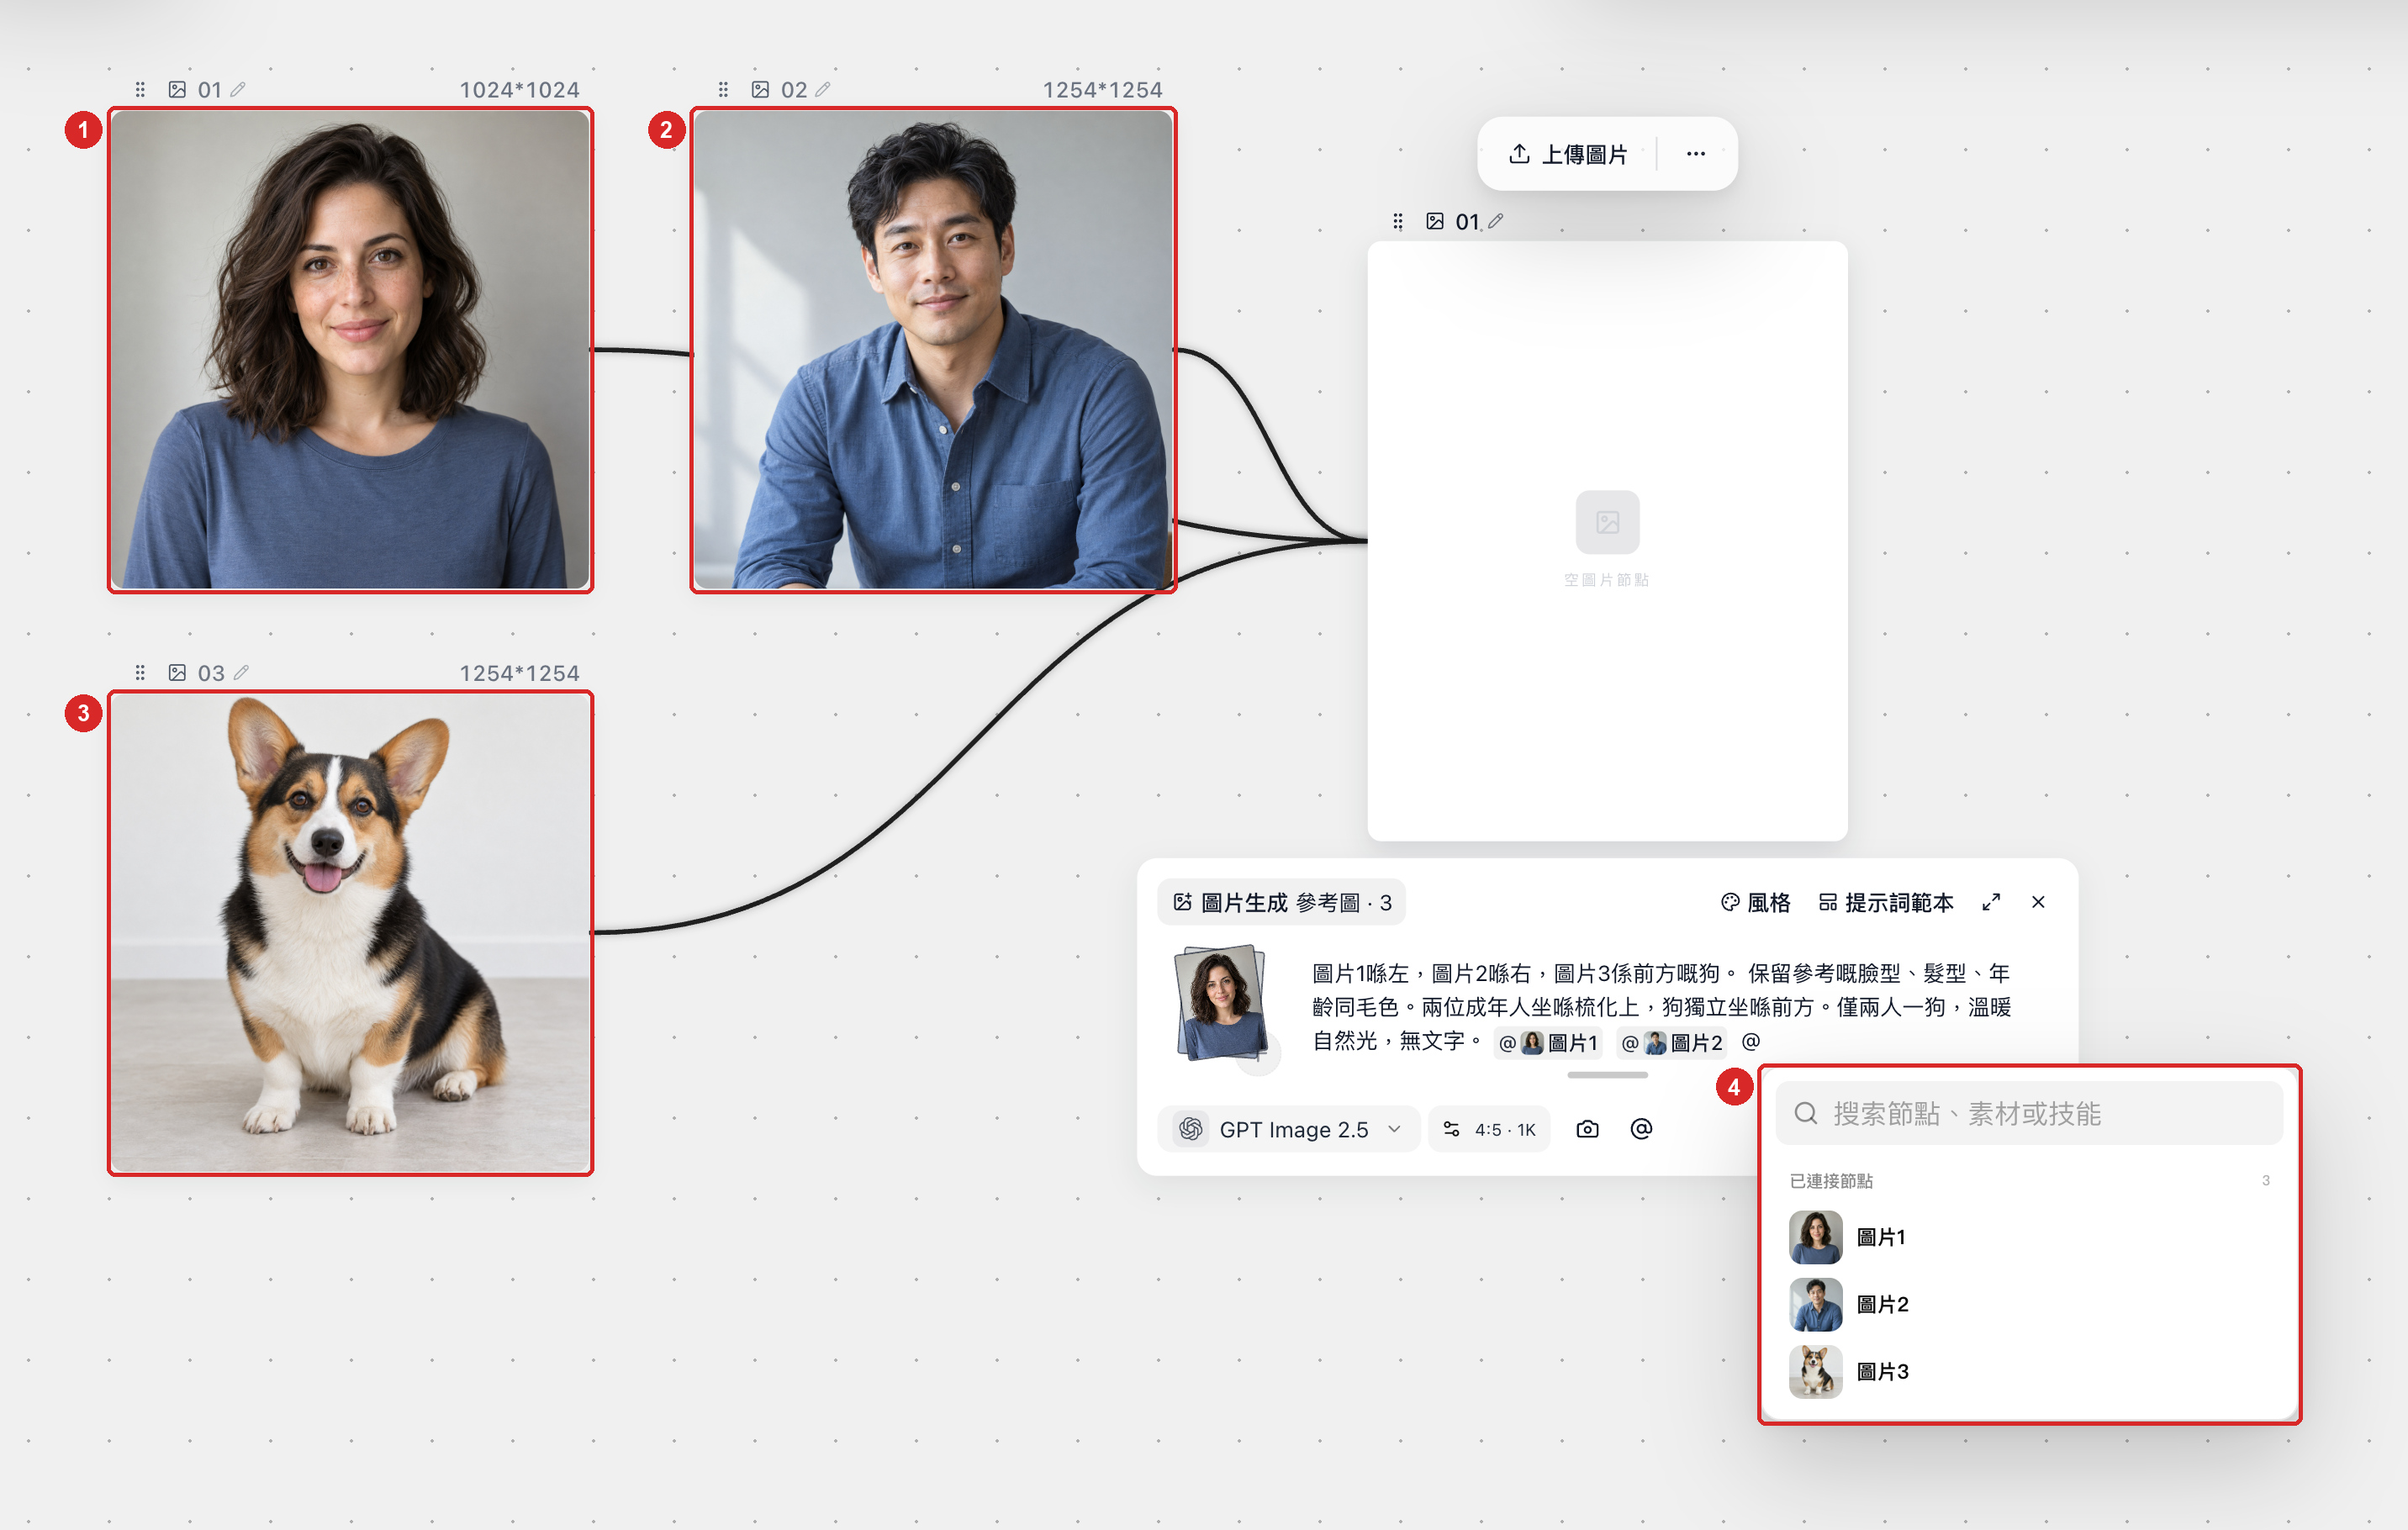This screenshot has width=2408, height=1530.
Task: Click the @ mention icon in the prompt toolbar
Action: pyautogui.click(x=1641, y=1129)
